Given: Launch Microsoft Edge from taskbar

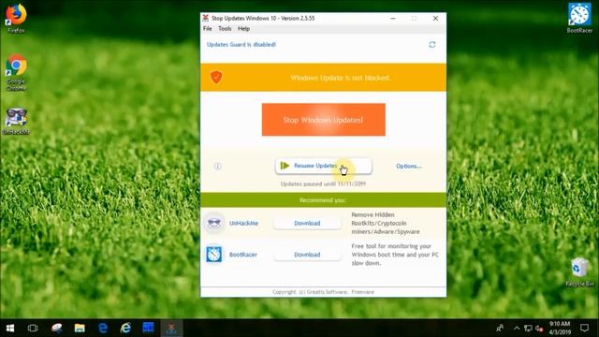Looking at the screenshot, I should tap(103, 328).
